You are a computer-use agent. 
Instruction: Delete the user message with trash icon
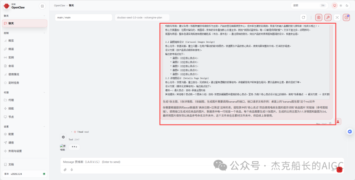[330, 124]
